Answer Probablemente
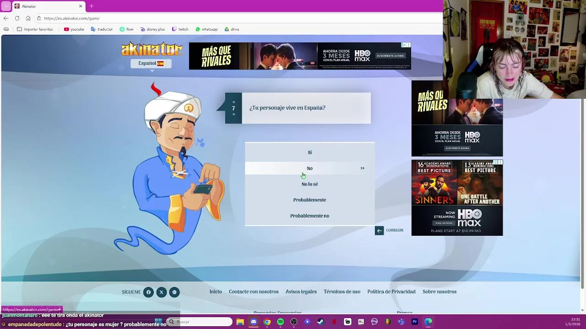Viewport: 586px width, 329px height. [x=309, y=200]
